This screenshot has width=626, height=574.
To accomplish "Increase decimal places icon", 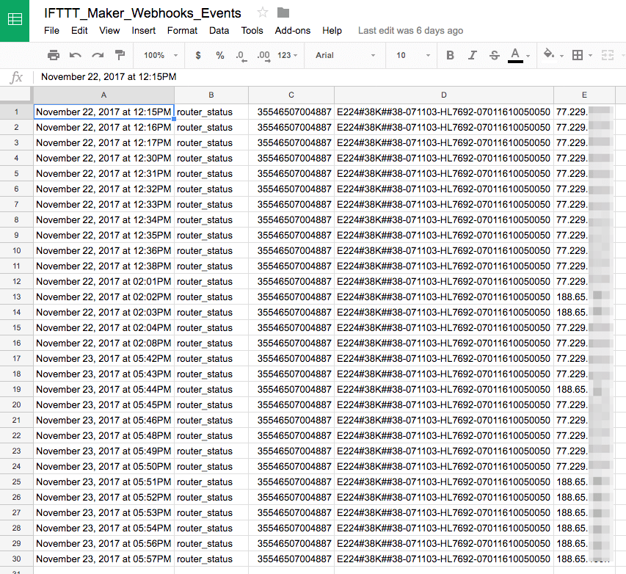I will point(263,56).
